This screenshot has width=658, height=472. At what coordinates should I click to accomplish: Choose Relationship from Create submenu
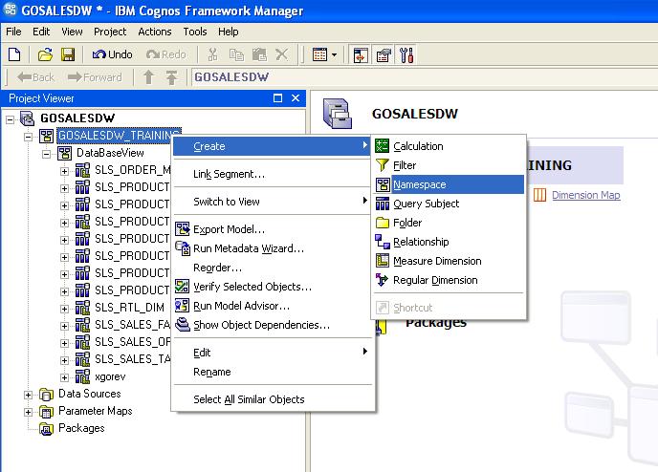pos(449,242)
